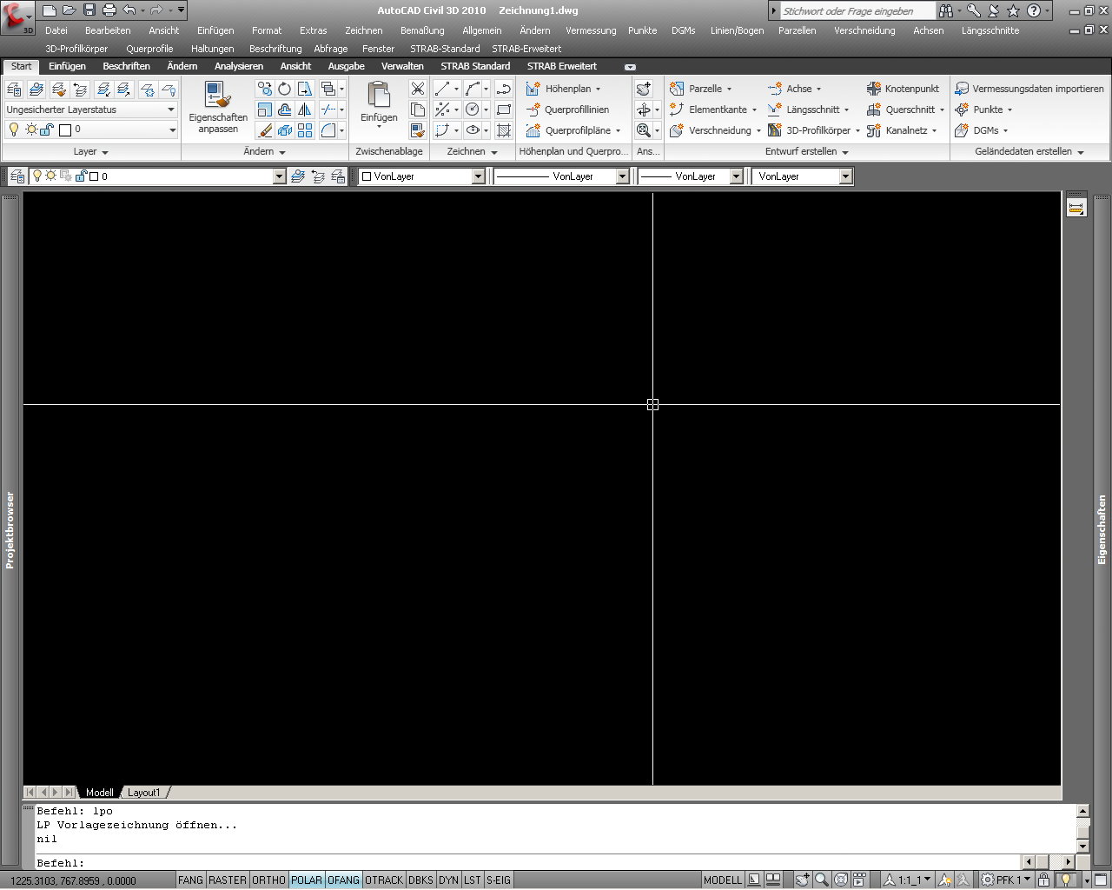
Task: Click the Querschnitt button
Action: (905, 110)
